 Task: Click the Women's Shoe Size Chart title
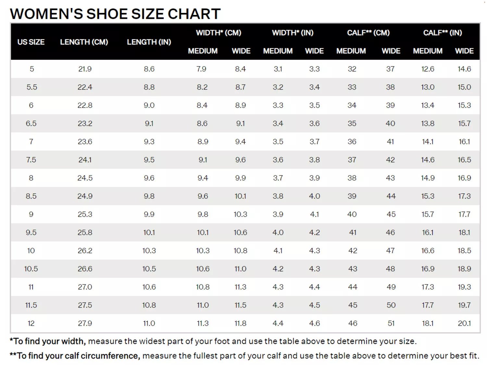(x=115, y=14)
